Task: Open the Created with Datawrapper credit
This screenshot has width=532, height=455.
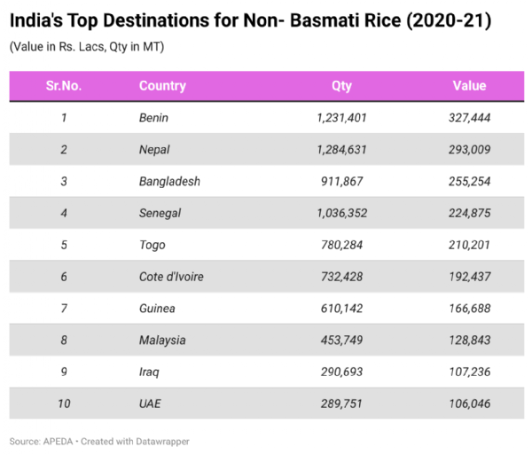Action: click(x=140, y=441)
